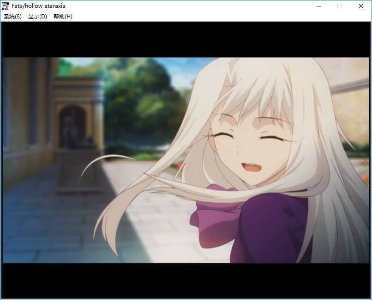Image resolution: width=372 pixels, height=300 pixels.
Task: Open the 显示(D) menu
Action: coord(37,17)
